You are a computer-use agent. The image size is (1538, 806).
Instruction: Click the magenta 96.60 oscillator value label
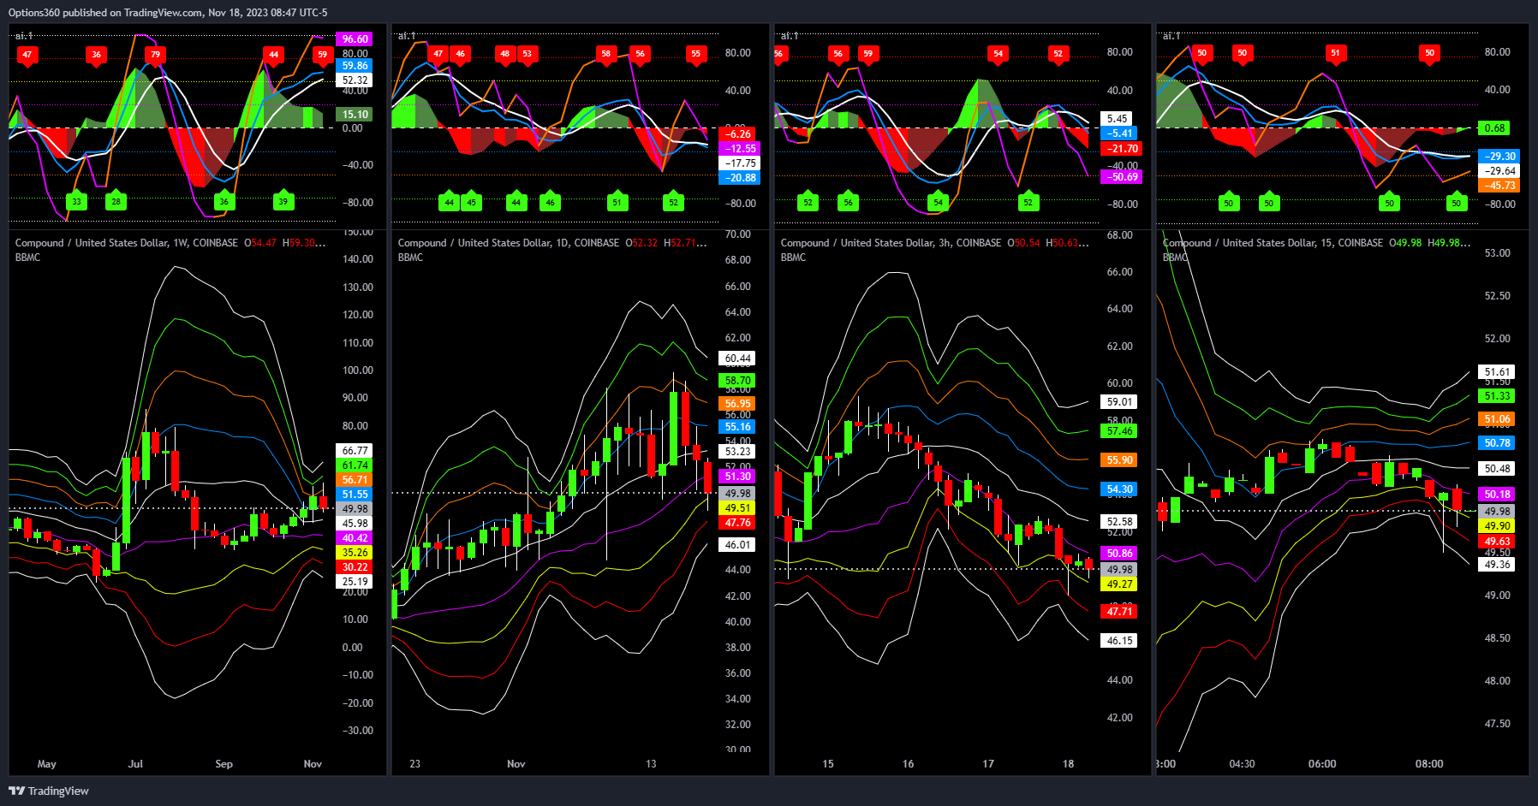tap(355, 39)
